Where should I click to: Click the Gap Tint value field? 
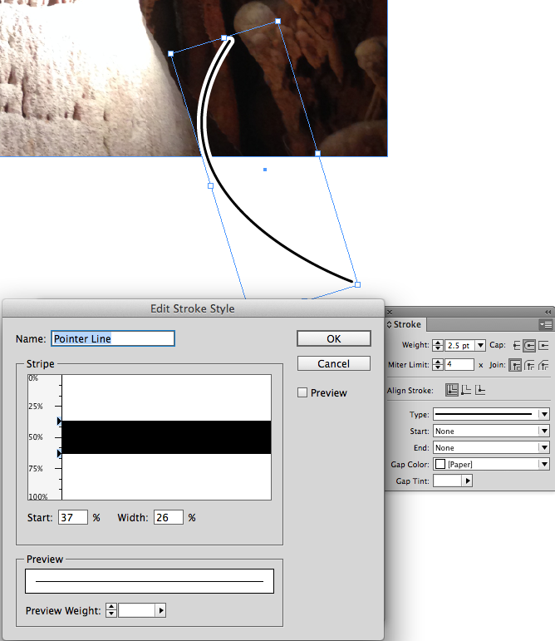pyautogui.click(x=447, y=481)
